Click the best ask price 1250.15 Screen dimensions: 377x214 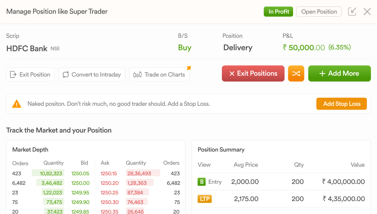click(x=109, y=173)
